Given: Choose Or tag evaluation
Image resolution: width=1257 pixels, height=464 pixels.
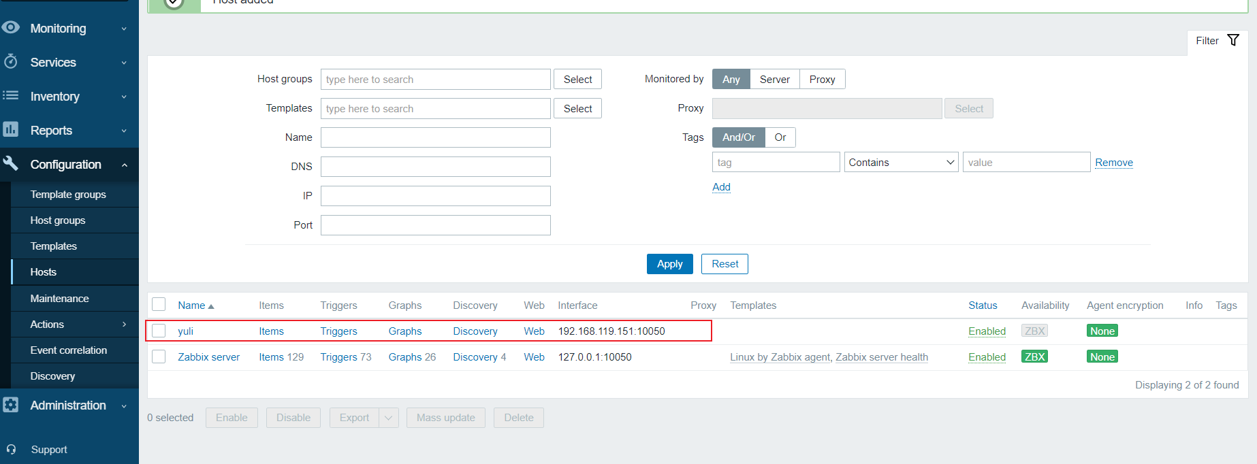Looking at the screenshot, I should 780,137.
